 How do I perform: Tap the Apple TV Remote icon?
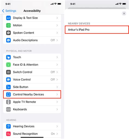coord(8,102)
